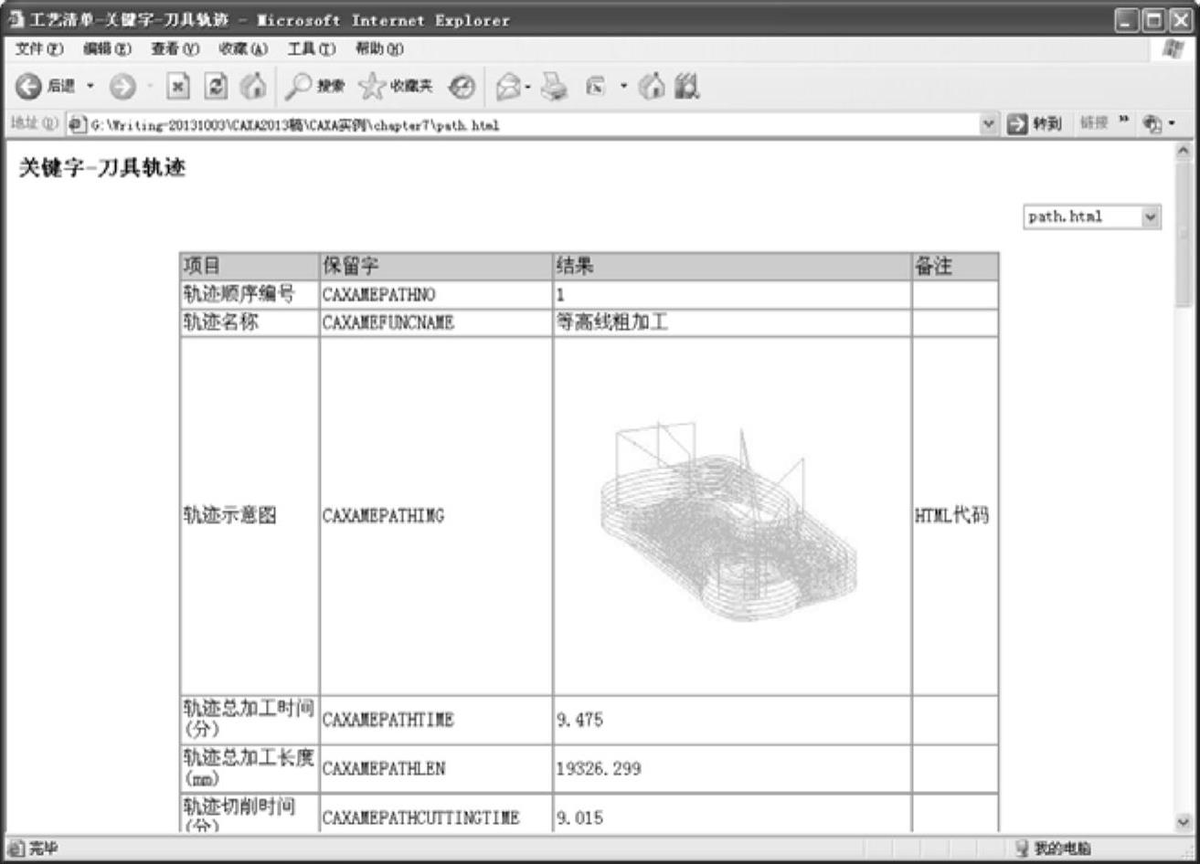Click the Print icon in toolbar

(554, 86)
